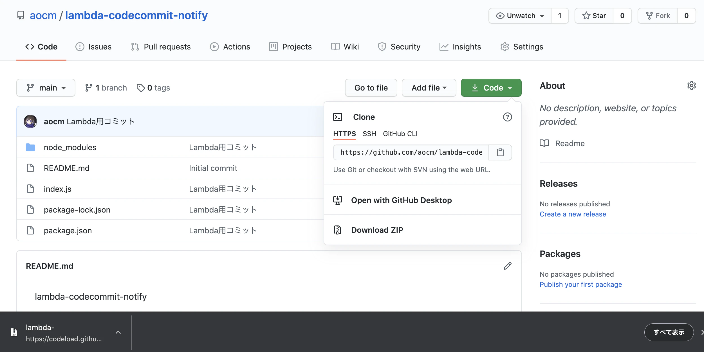The height and width of the screenshot is (352, 704).
Task: Click the terminal icon beside Clone
Action: point(338,117)
